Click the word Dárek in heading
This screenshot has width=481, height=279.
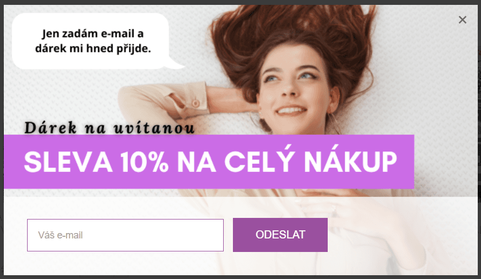[x=50, y=128]
